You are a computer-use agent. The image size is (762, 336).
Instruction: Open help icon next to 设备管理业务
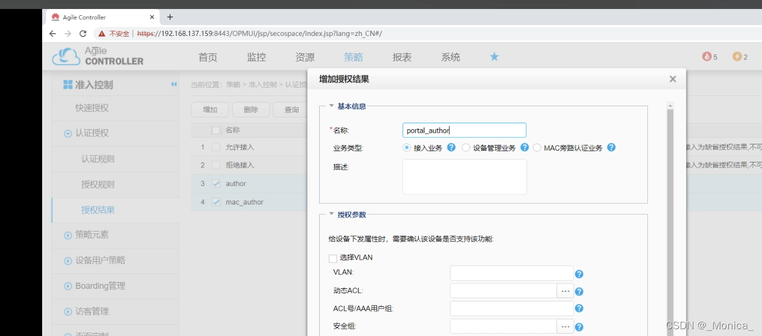(x=524, y=147)
